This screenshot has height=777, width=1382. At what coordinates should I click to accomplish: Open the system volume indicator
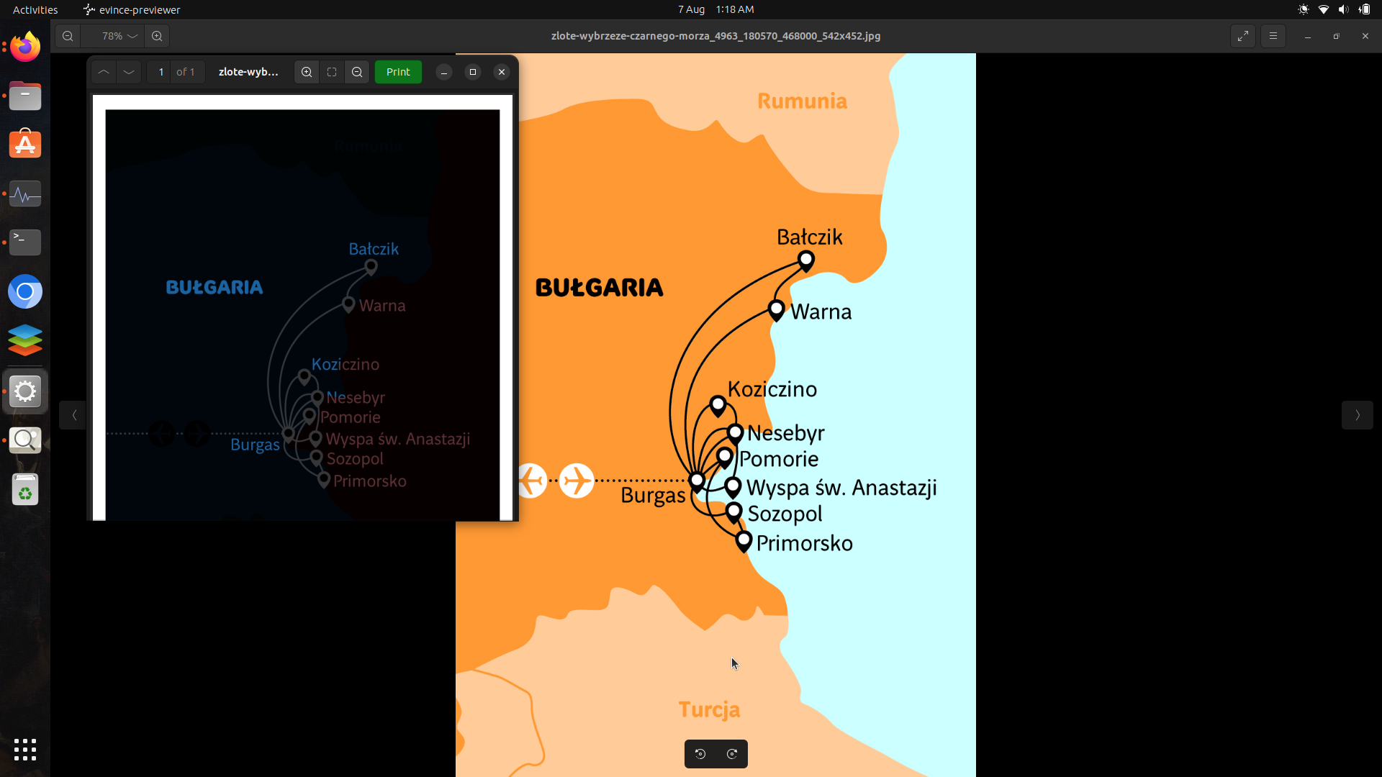coord(1343,9)
